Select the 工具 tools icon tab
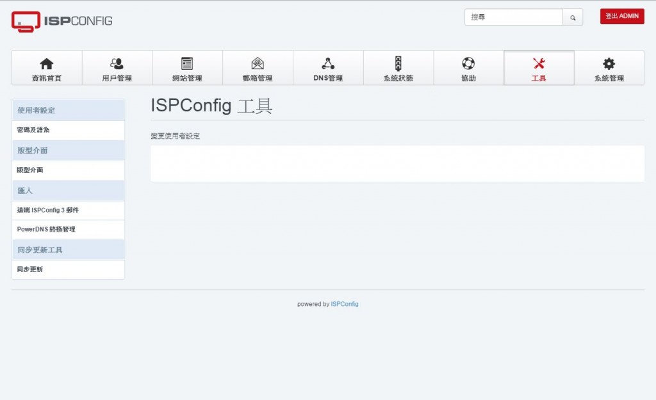This screenshot has width=656, height=400. pyautogui.click(x=539, y=68)
